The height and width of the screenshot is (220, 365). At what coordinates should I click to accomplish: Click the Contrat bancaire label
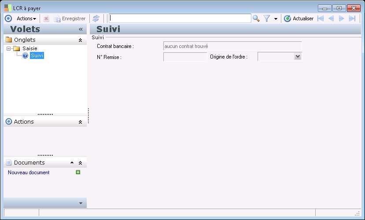pos(115,46)
